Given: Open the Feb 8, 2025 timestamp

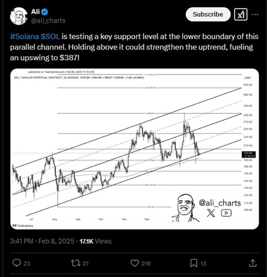Looking at the screenshot, I should tap(56, 241).
